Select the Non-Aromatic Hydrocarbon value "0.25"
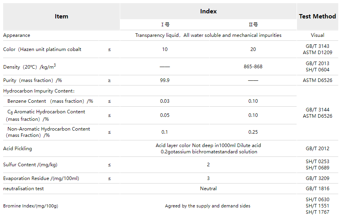The image size is (341, 220). coord(253,132)
